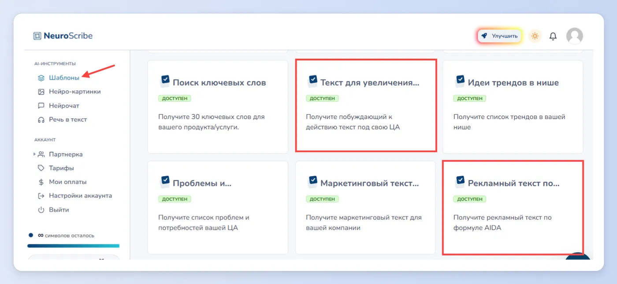Viewport: 617px width, 284px height.
Task: Click the ДОСТУПЕН badge on Маркетинговый текст
Action: [322, 199]
